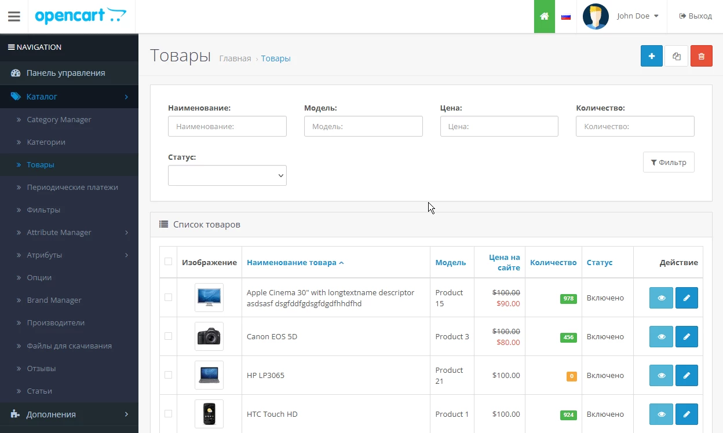This screenshot has width=723, height=433.
Task: Focus the Цена filter field
Action: [499, 126]
